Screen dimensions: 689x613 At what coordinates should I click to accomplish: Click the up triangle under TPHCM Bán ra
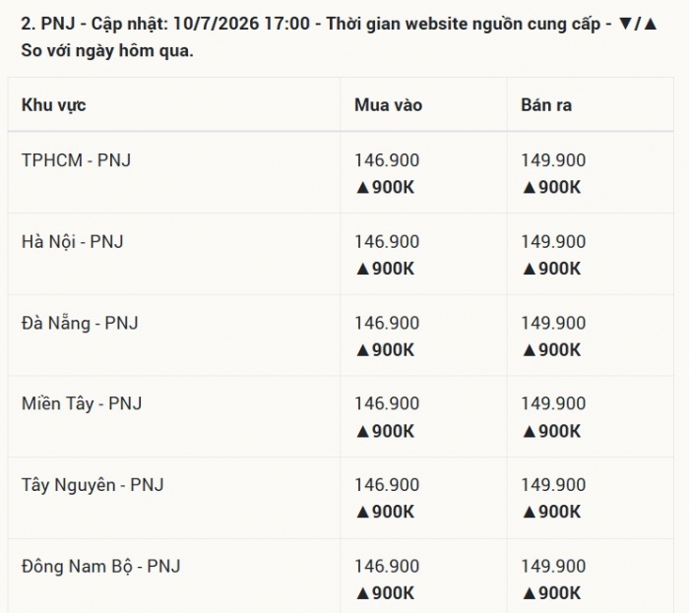tap(530, 188)
